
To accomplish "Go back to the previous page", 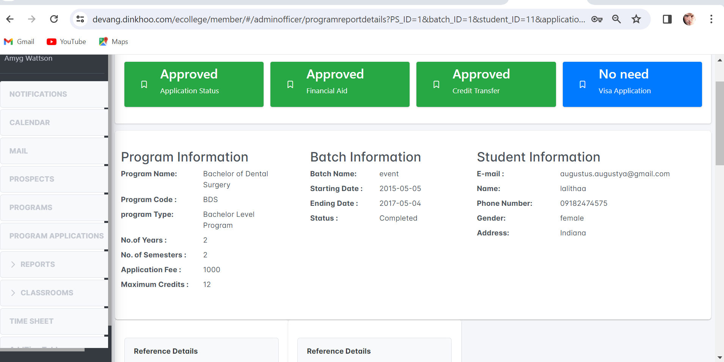I will click(10, 19).
